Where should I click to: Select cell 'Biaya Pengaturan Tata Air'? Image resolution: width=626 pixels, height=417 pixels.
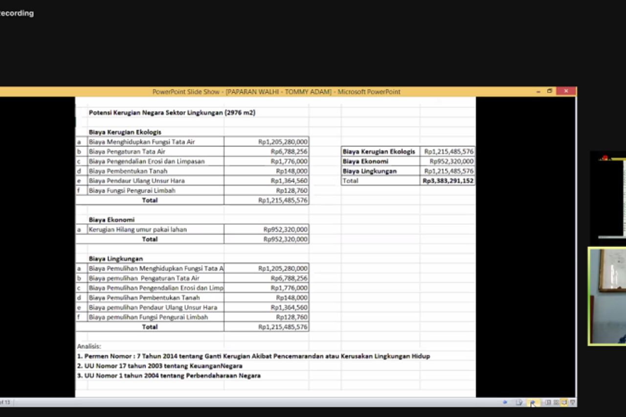(x=156, y=152)
